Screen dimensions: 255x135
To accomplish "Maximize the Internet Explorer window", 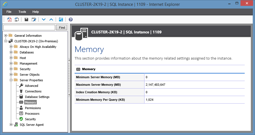I will (x=237, y=3).
